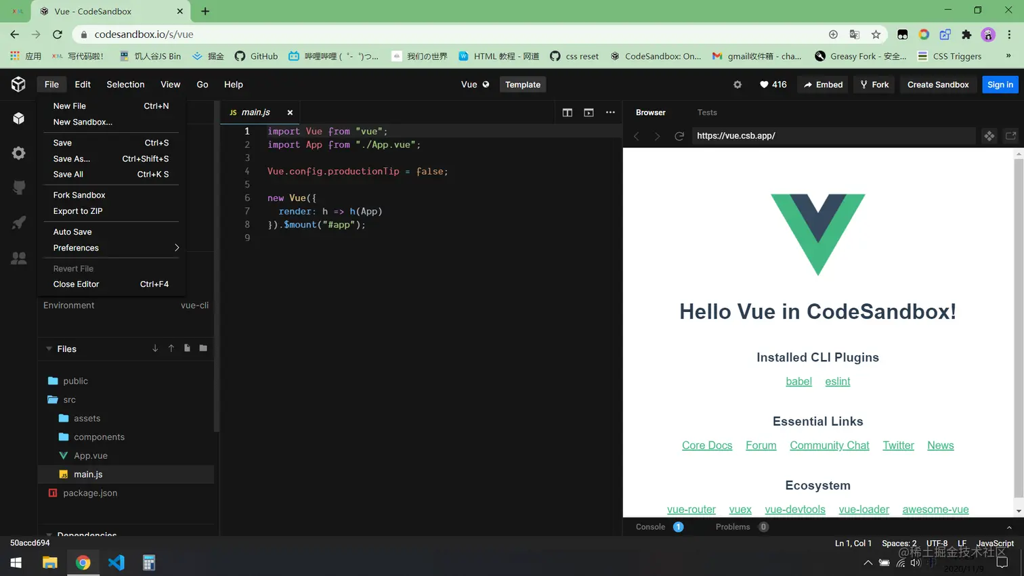Expand the Preferences submenu
This screenshot has width=1024, height=576.
tap(111, 248)
